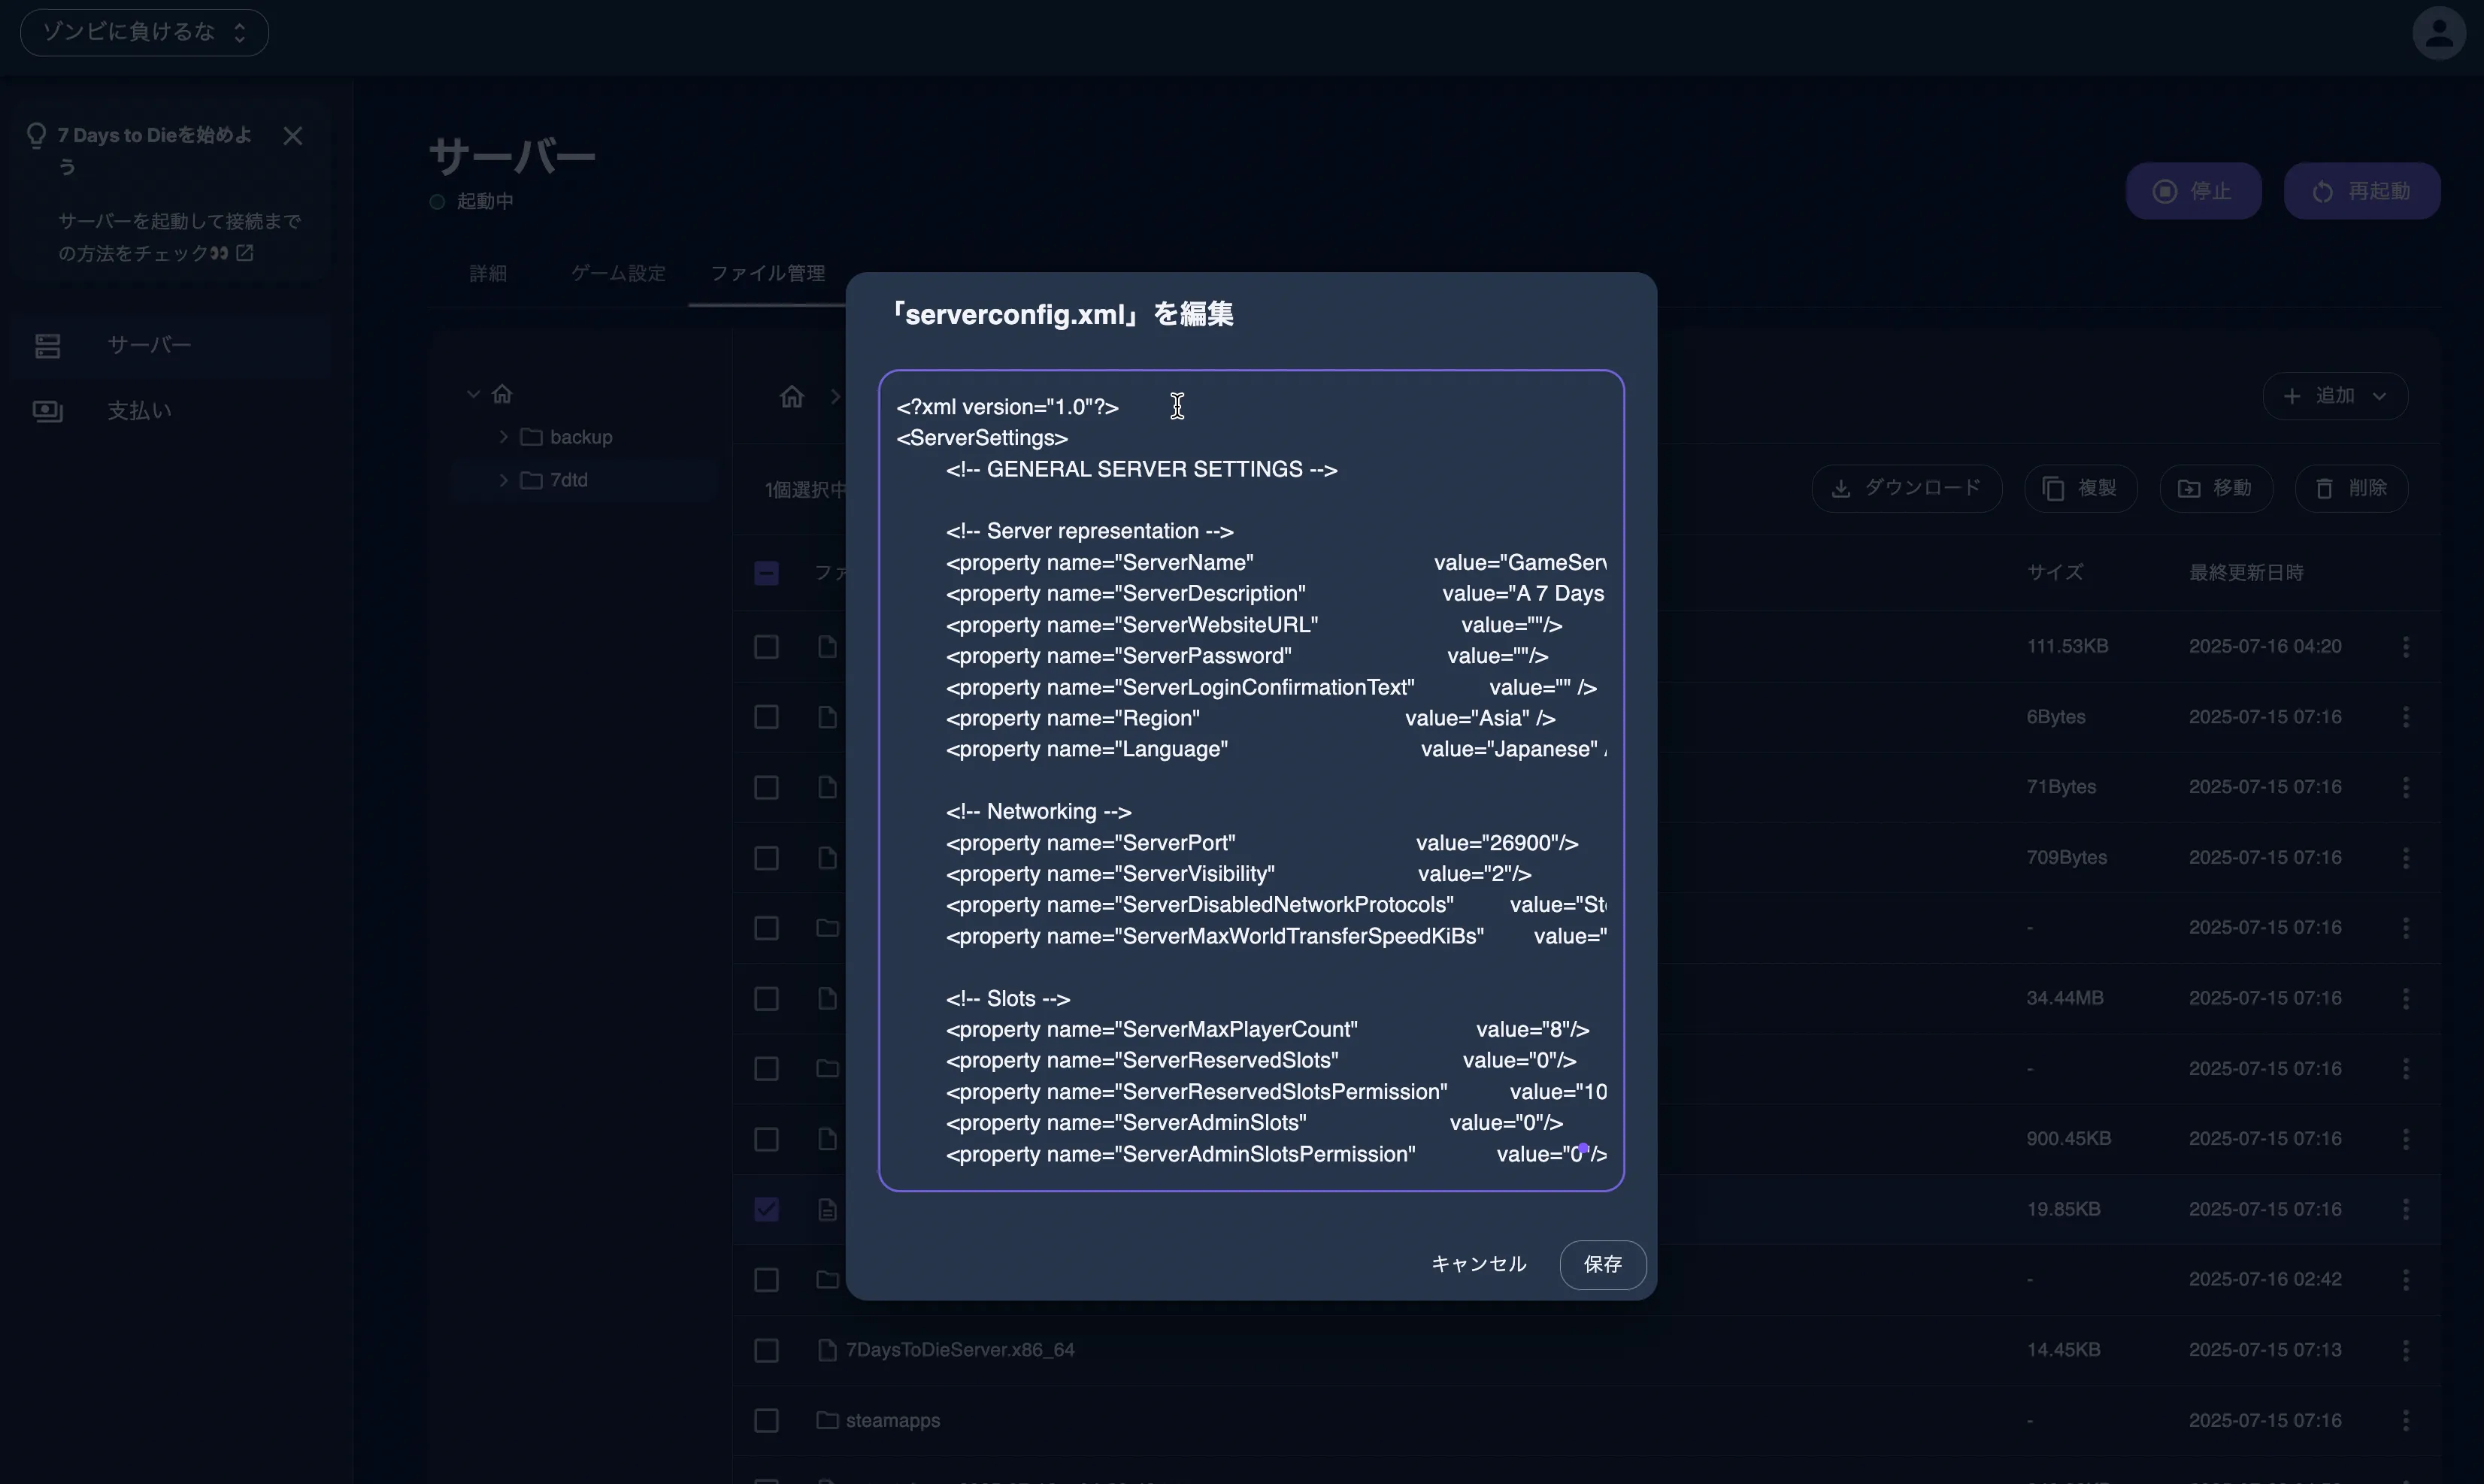Switch to the ゲーム設定 tab
This screenshot has height=1484, width=2484.
(618, 273)
